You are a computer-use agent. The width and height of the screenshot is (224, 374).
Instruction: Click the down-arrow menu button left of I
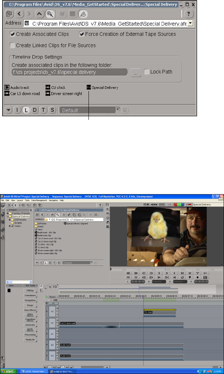coord(8,110)
